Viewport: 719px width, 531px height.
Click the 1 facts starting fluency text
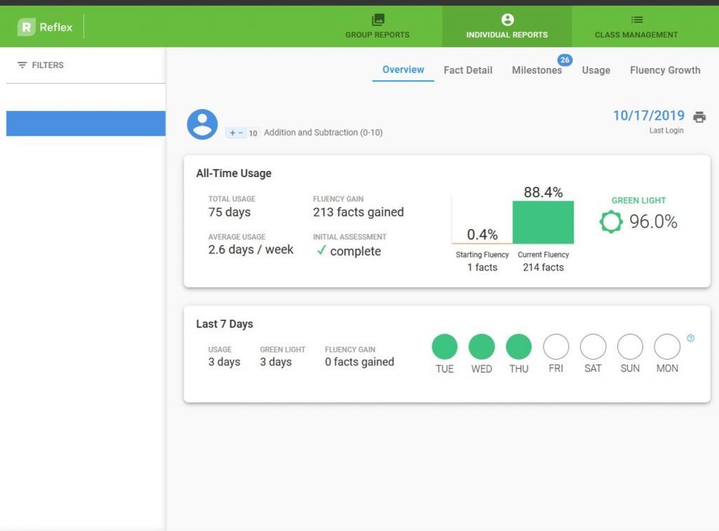pyautogui.click(x=482, y=268)
